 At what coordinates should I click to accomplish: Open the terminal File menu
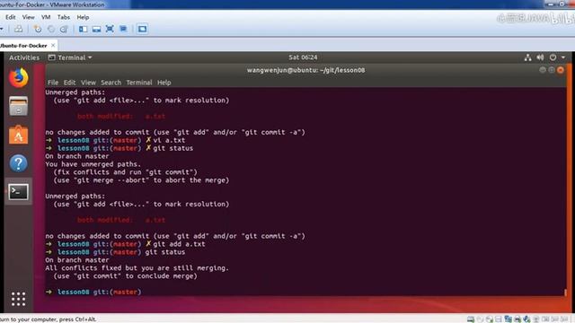(53, 83)
